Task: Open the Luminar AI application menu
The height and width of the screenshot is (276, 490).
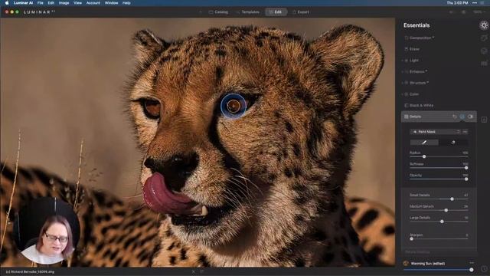Action: (23, 3)
